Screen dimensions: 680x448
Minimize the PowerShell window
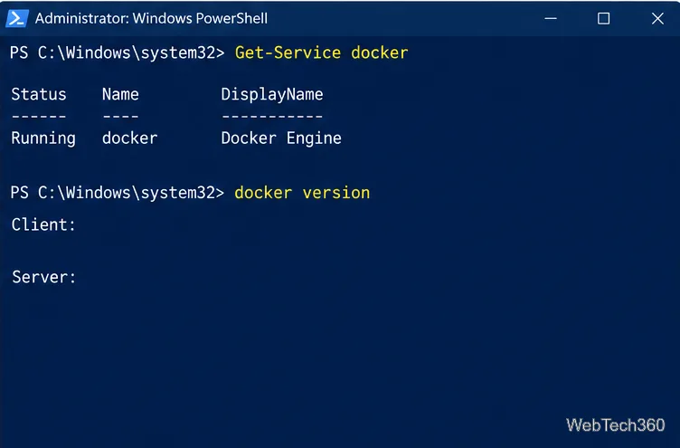[x=551, y=18]
